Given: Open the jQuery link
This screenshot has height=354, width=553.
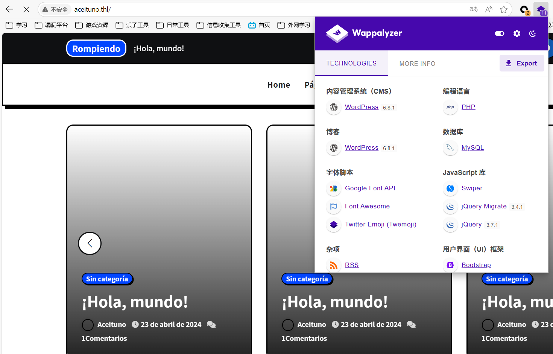Looking at the screenshot, I should [x=472, y=224].
